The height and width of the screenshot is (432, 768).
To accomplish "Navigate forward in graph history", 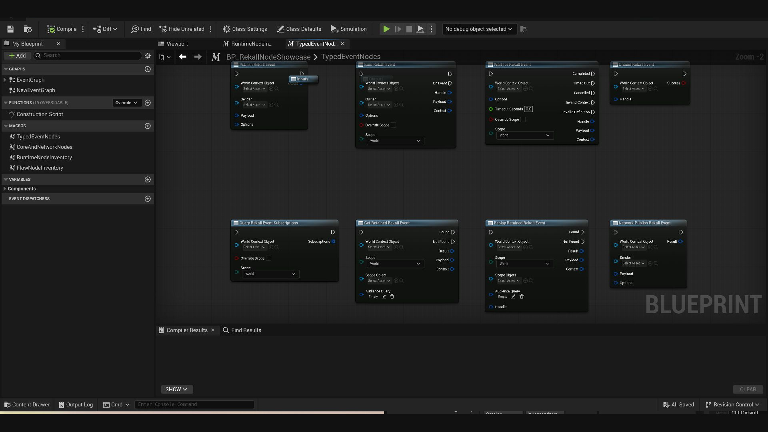I will pyautogui.click(x=198, y=57).
